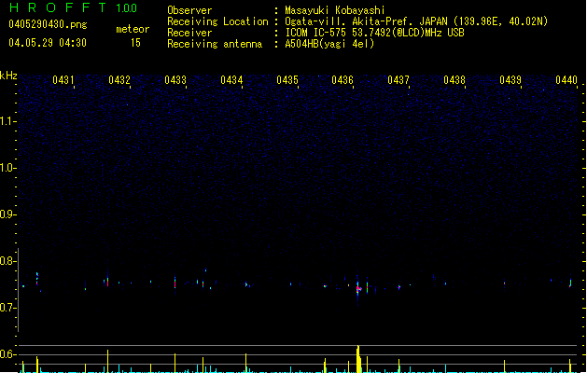Click the meteor count label

coord(133,29)
